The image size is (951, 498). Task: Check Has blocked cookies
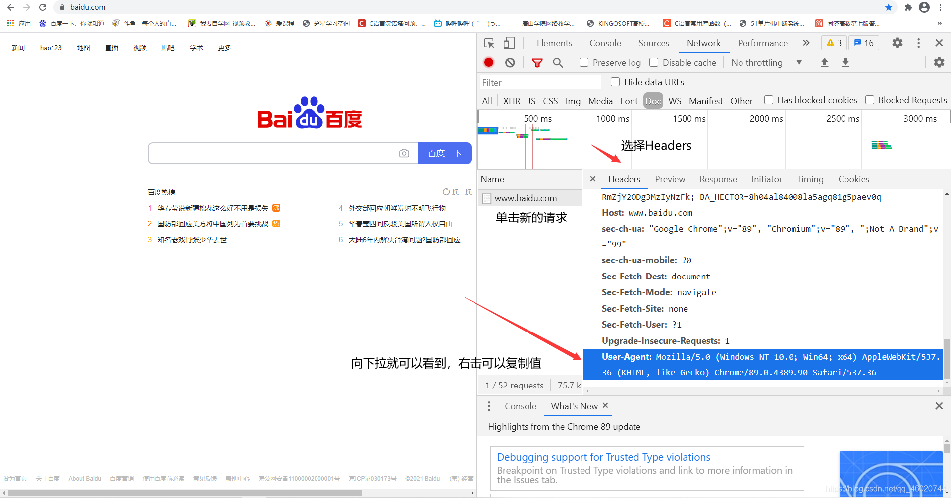point(769,100)
